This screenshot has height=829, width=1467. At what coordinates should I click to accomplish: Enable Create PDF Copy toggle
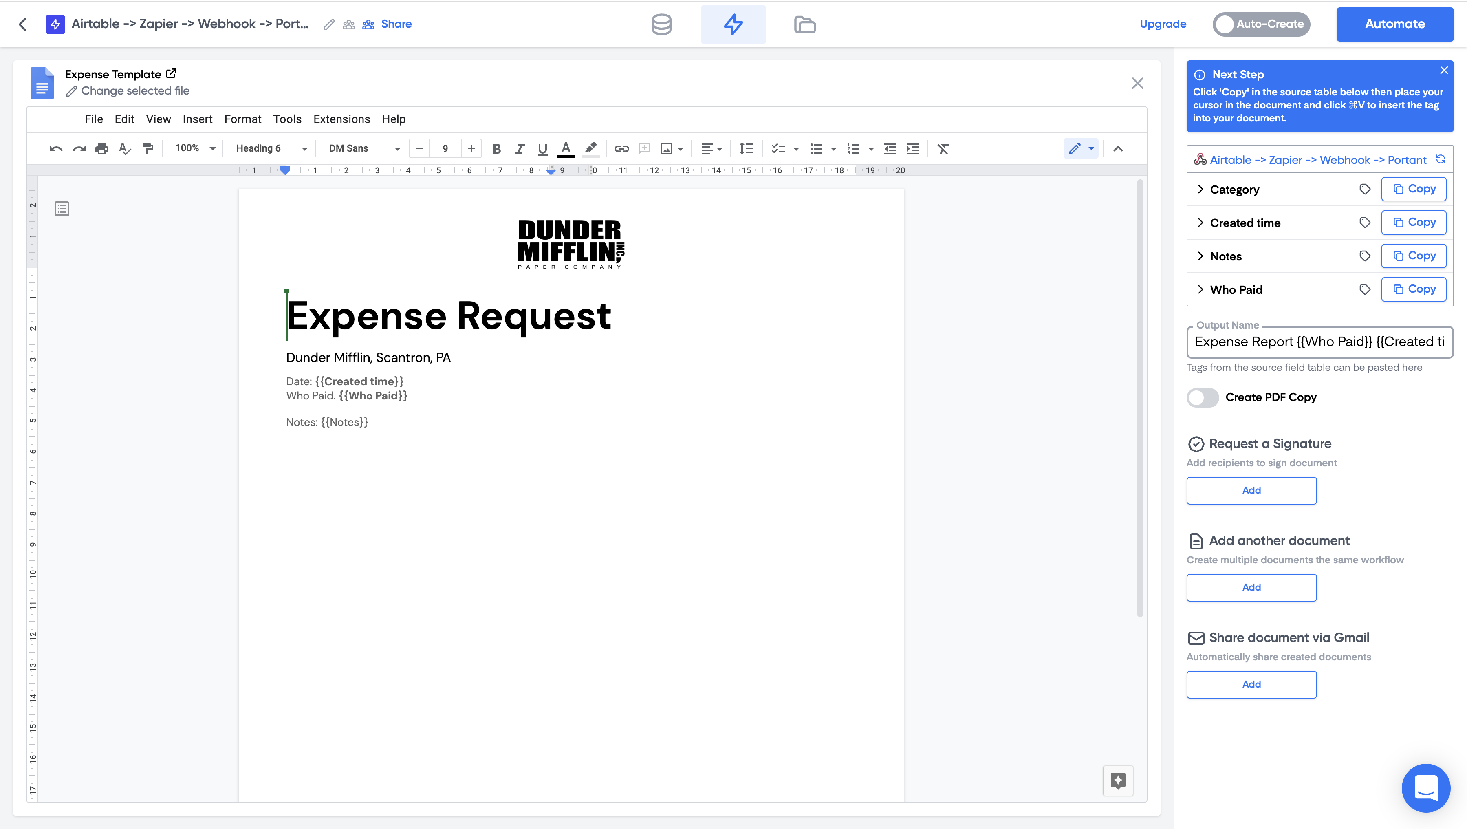pyautogui.click(x=1202, y=398)
